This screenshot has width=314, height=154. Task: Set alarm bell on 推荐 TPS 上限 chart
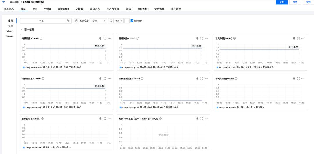[x=197, y=119]
